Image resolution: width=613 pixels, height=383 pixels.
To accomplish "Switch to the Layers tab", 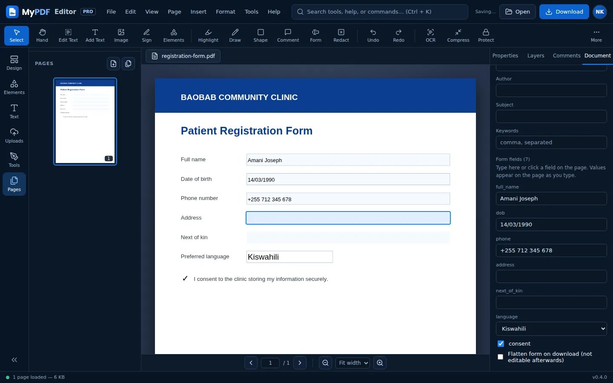I will (536, 56).
